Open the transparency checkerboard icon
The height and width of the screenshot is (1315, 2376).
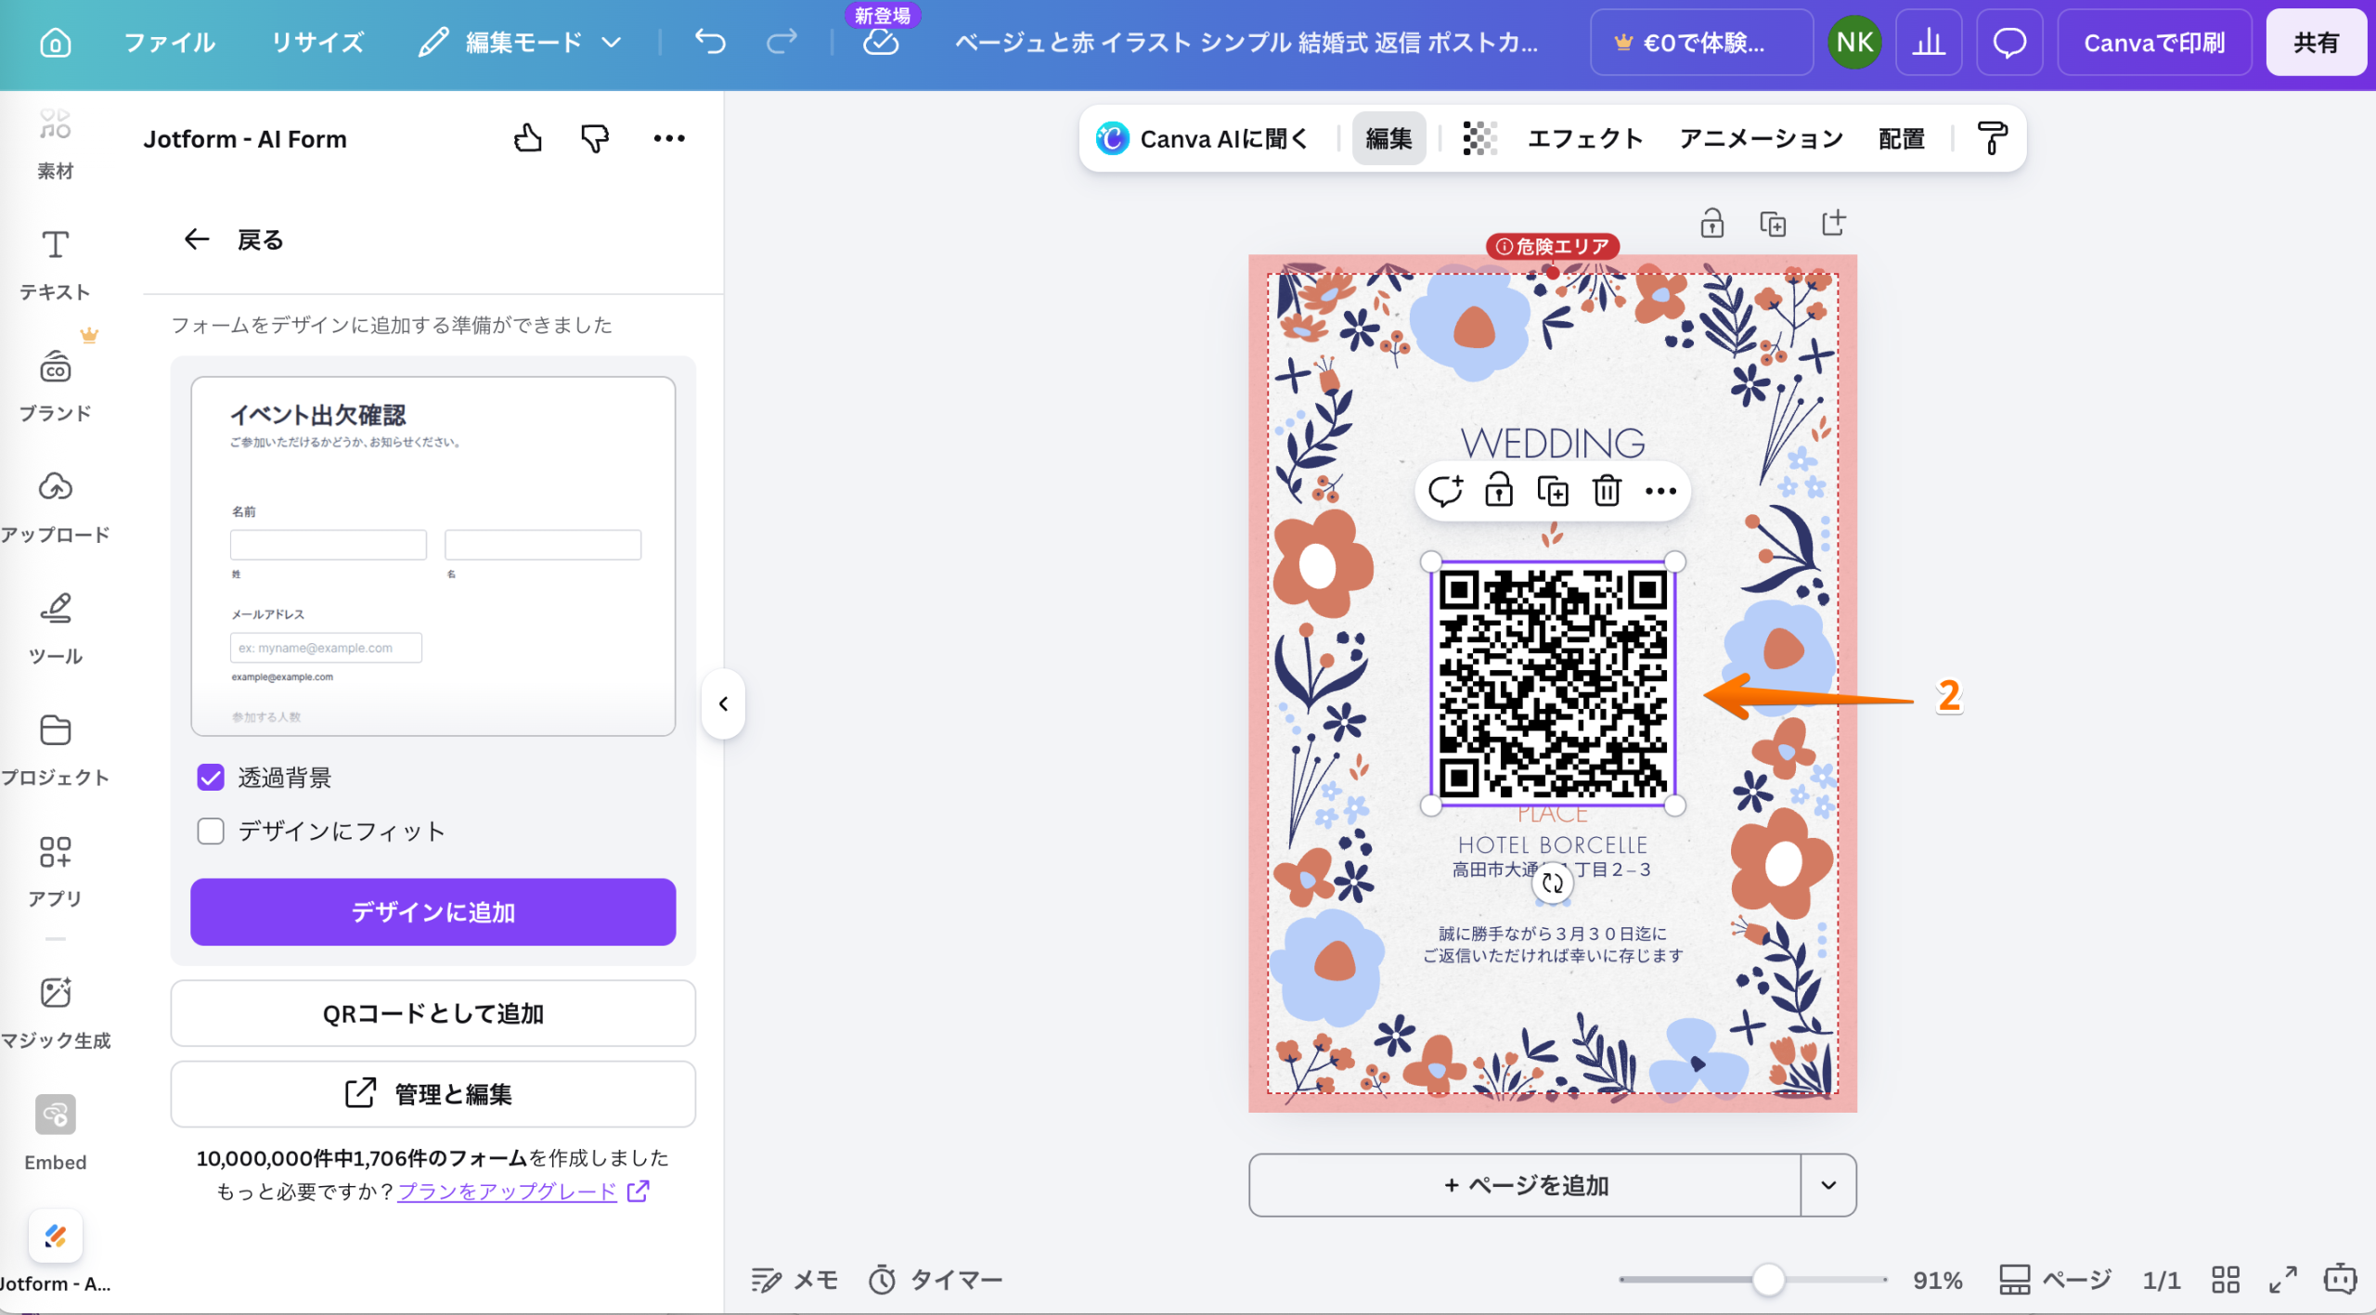[1479, 138]
